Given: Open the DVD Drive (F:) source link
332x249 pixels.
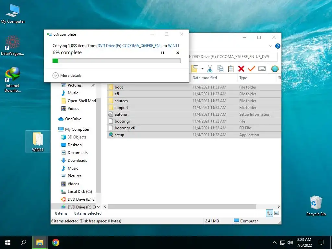Looking at the screenshot, I should pos(130,45).
